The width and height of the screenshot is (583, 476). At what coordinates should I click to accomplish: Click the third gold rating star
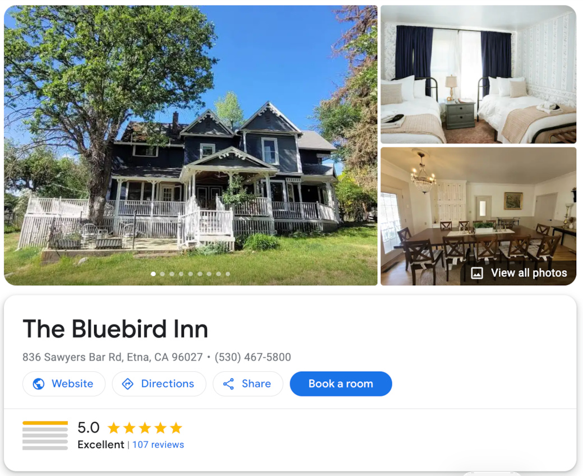tap(145, 428)
